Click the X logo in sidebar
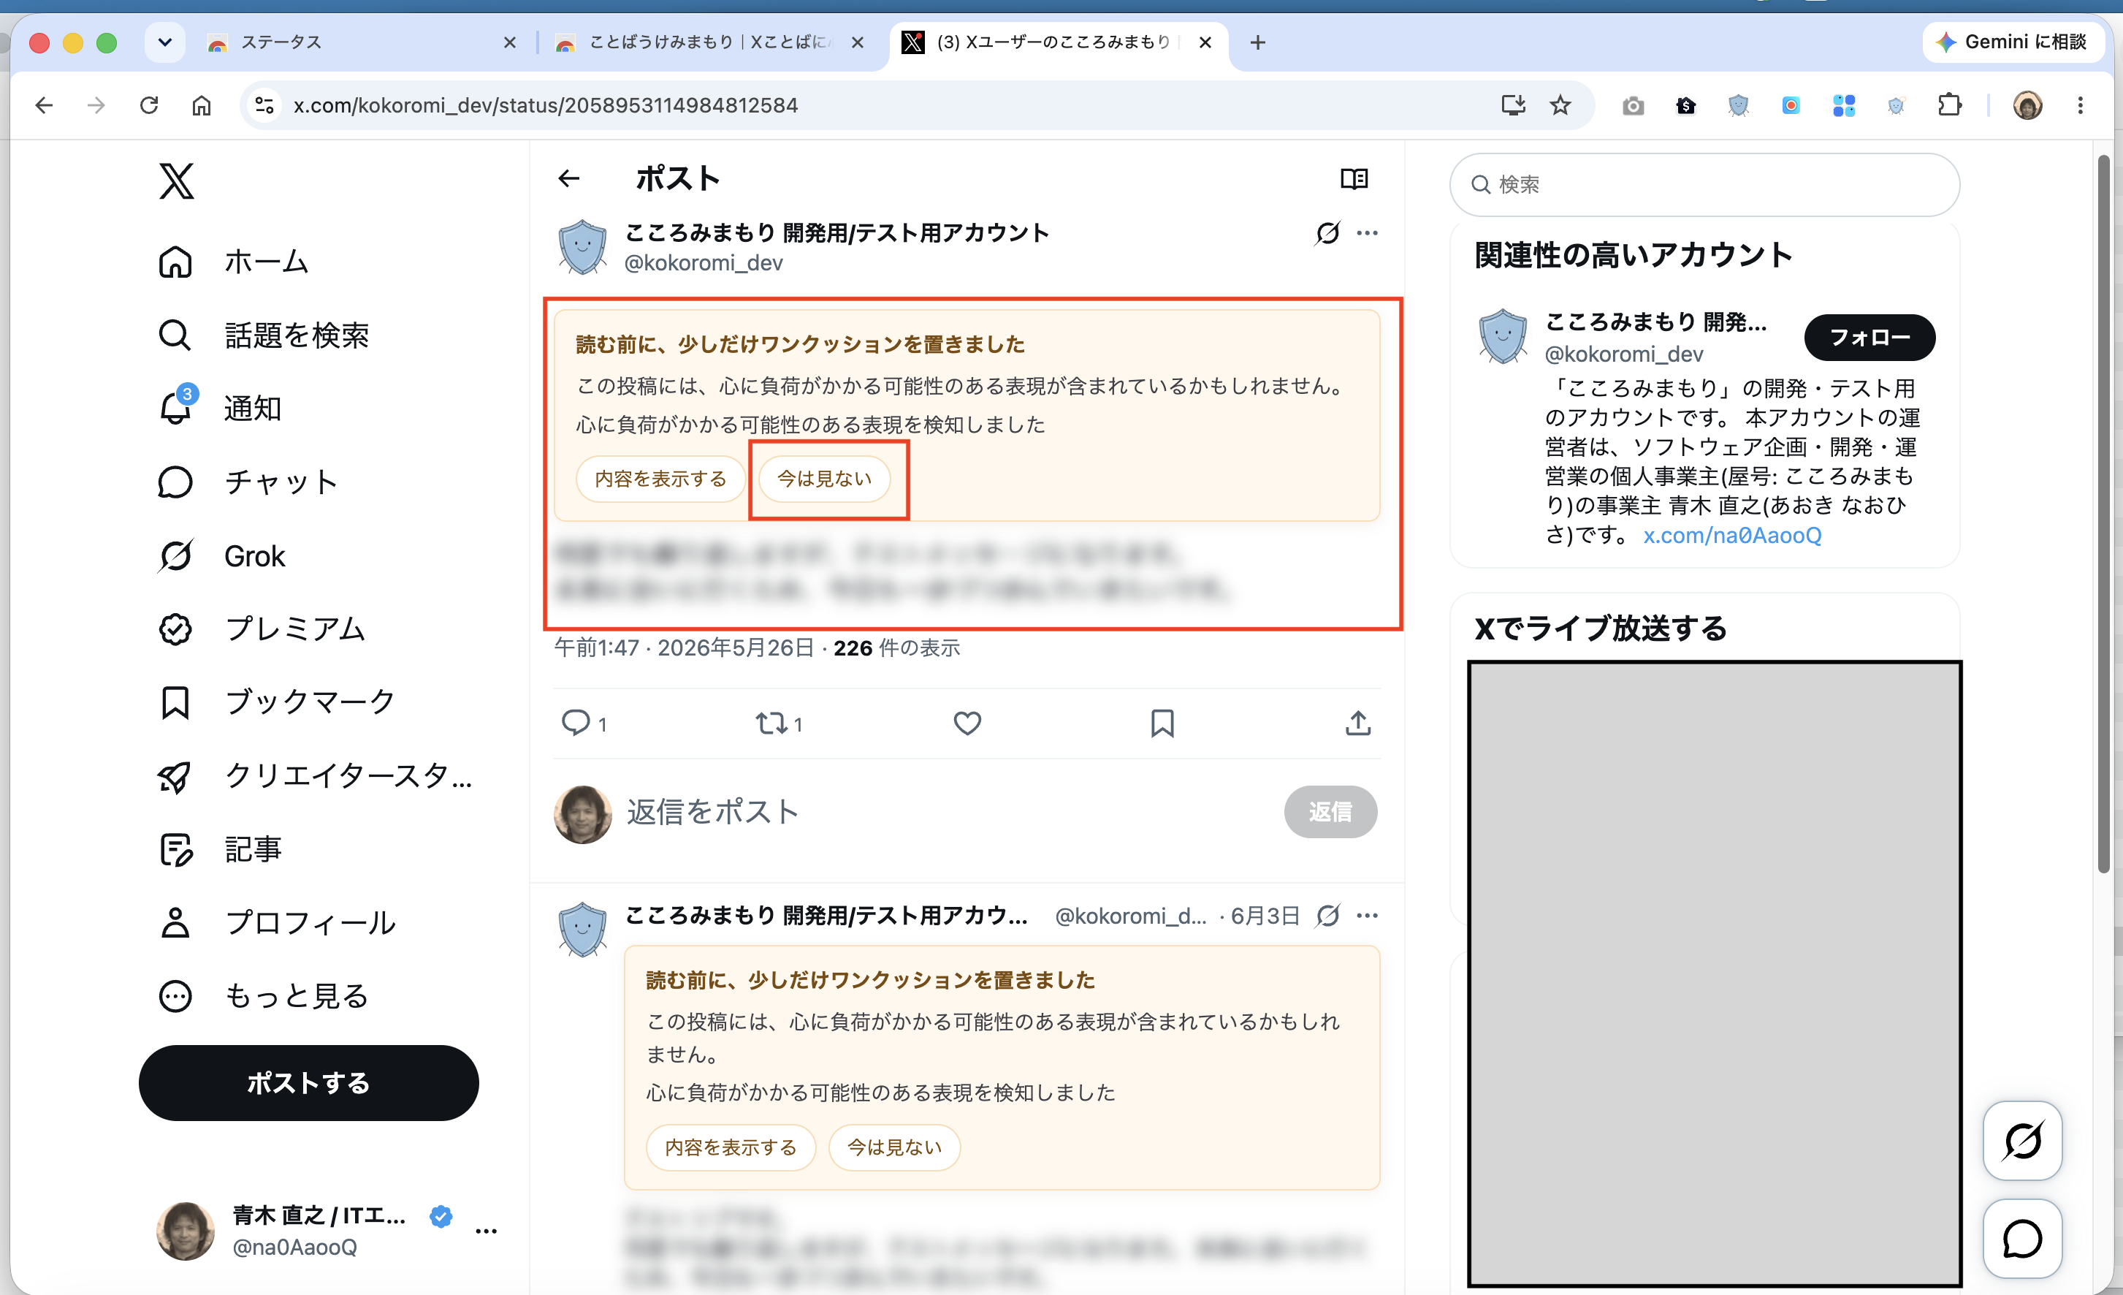This screenshot has width=2123, height=1295. click(177, 181)
